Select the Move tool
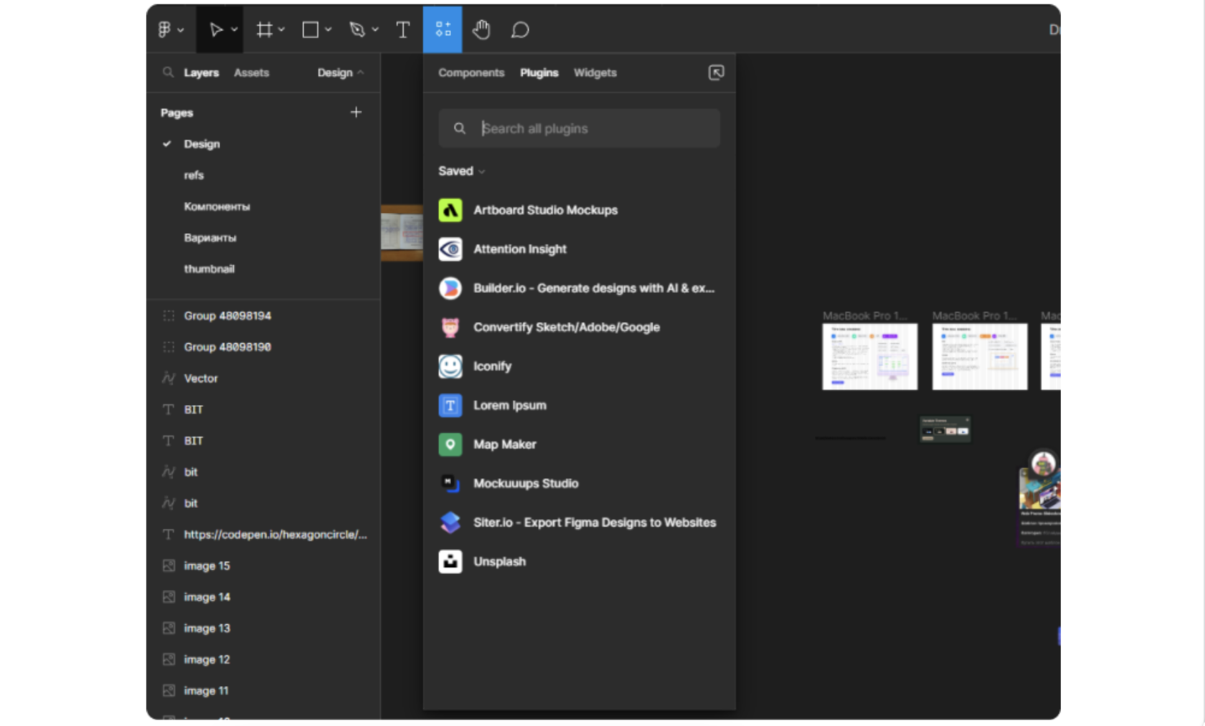The height and width of the screenshot is (726, 1205). (x=215, y=29)
